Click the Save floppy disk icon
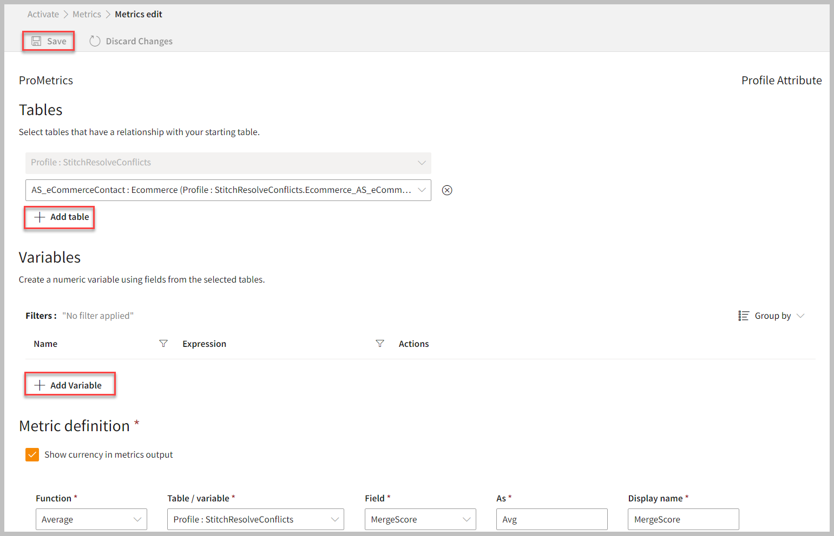 click(36, 41)
